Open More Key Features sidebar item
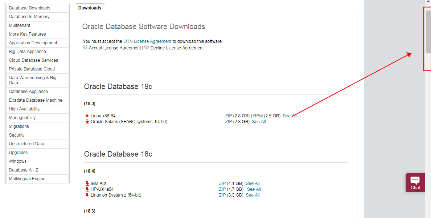 (x=37, y=34)
